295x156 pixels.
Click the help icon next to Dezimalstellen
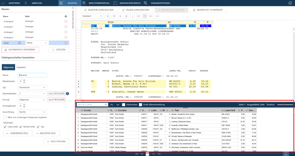[68, 93]
